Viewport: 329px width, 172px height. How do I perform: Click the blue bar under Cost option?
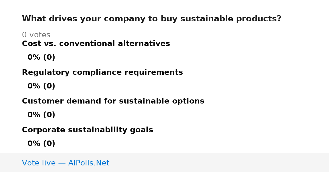coord(22,58)
